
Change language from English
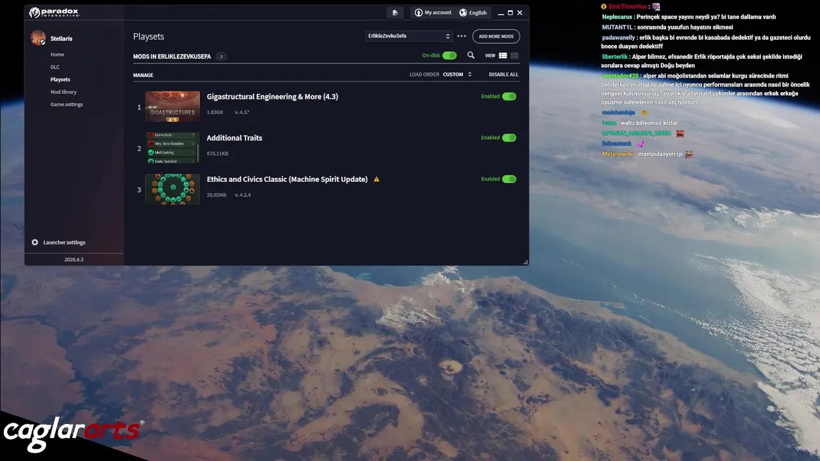(473, 12)
